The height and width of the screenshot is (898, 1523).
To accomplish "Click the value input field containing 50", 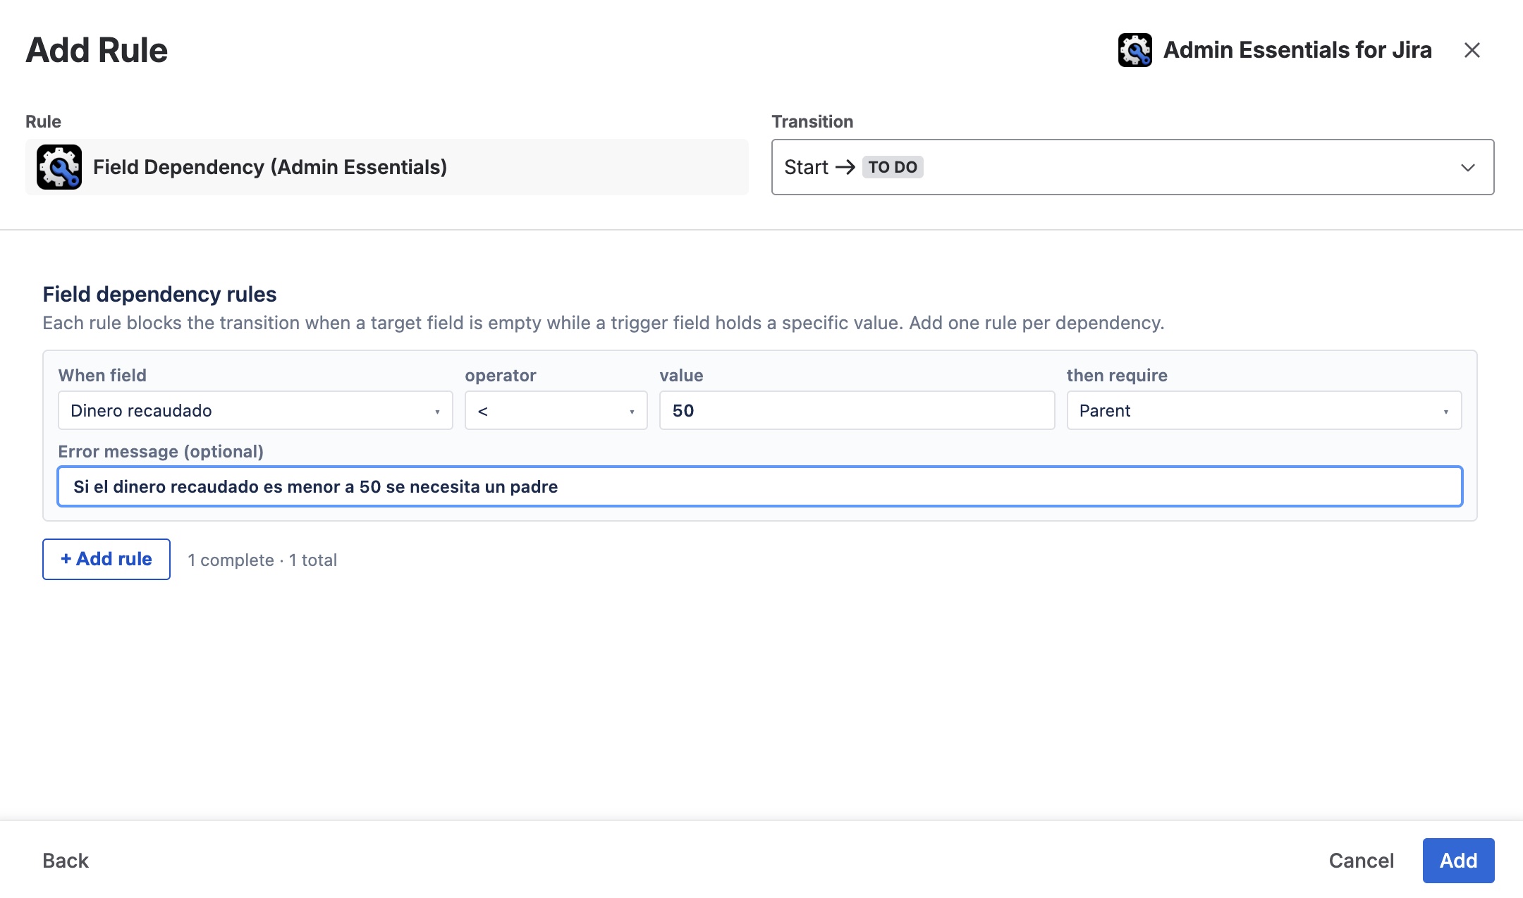I will 857,410.
